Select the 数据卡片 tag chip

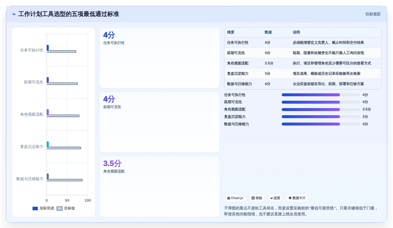pyautogui.click(x=297, y=198)
